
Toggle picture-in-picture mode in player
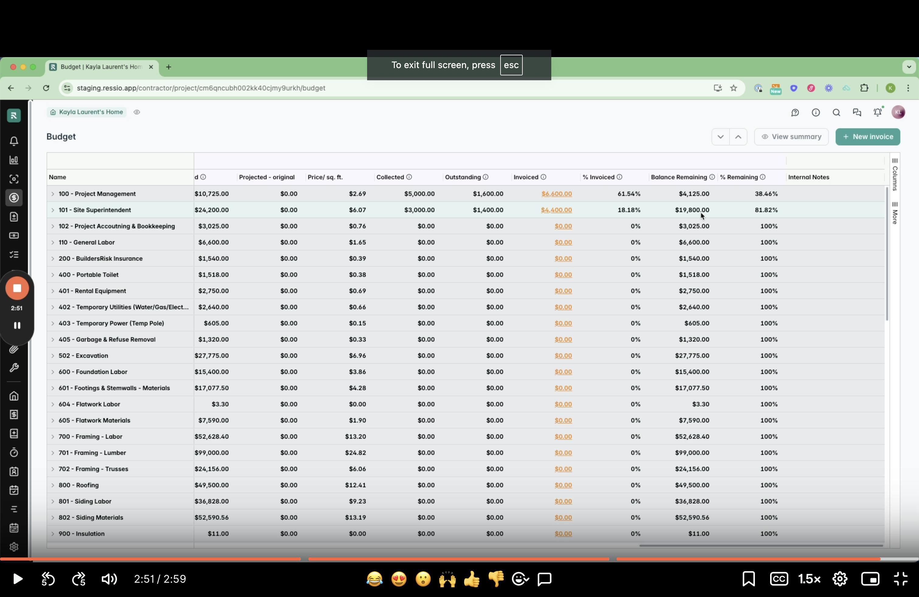pos(870,579)
